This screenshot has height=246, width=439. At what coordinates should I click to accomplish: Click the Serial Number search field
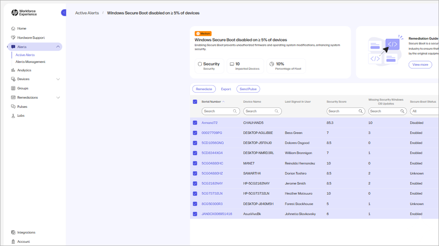[221, 111]
